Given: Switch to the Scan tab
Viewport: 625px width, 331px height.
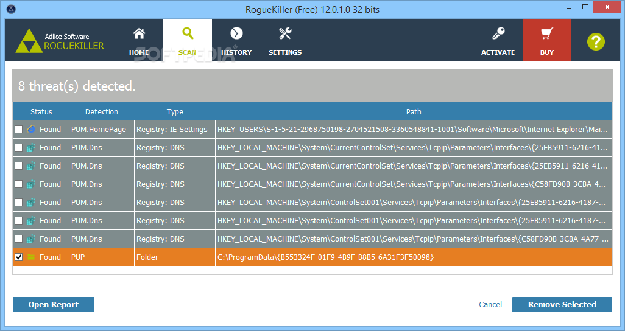Looking at the screenshot, I should 188,40.
